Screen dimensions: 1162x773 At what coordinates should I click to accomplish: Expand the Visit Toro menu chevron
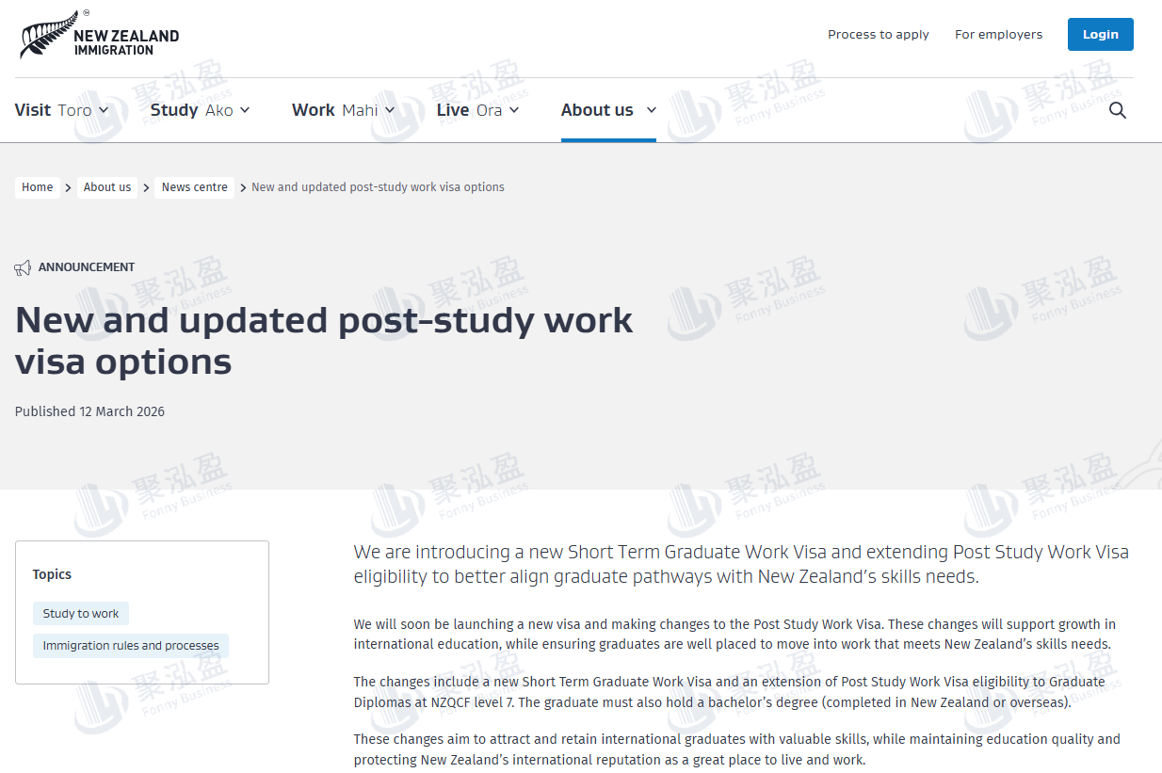[x=104, y=110]
